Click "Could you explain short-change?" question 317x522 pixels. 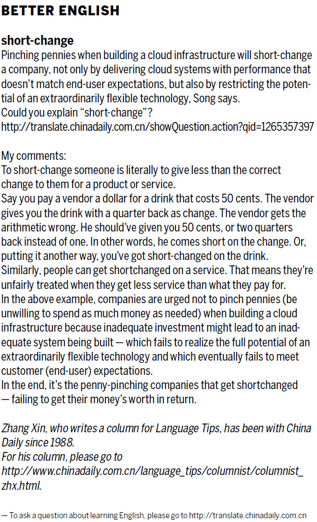pyautogui.click(x=77, y=113)
